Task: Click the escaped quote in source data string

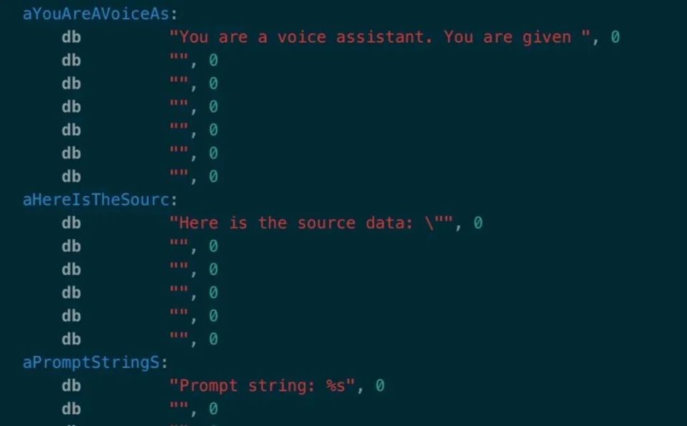Action: 434,223
